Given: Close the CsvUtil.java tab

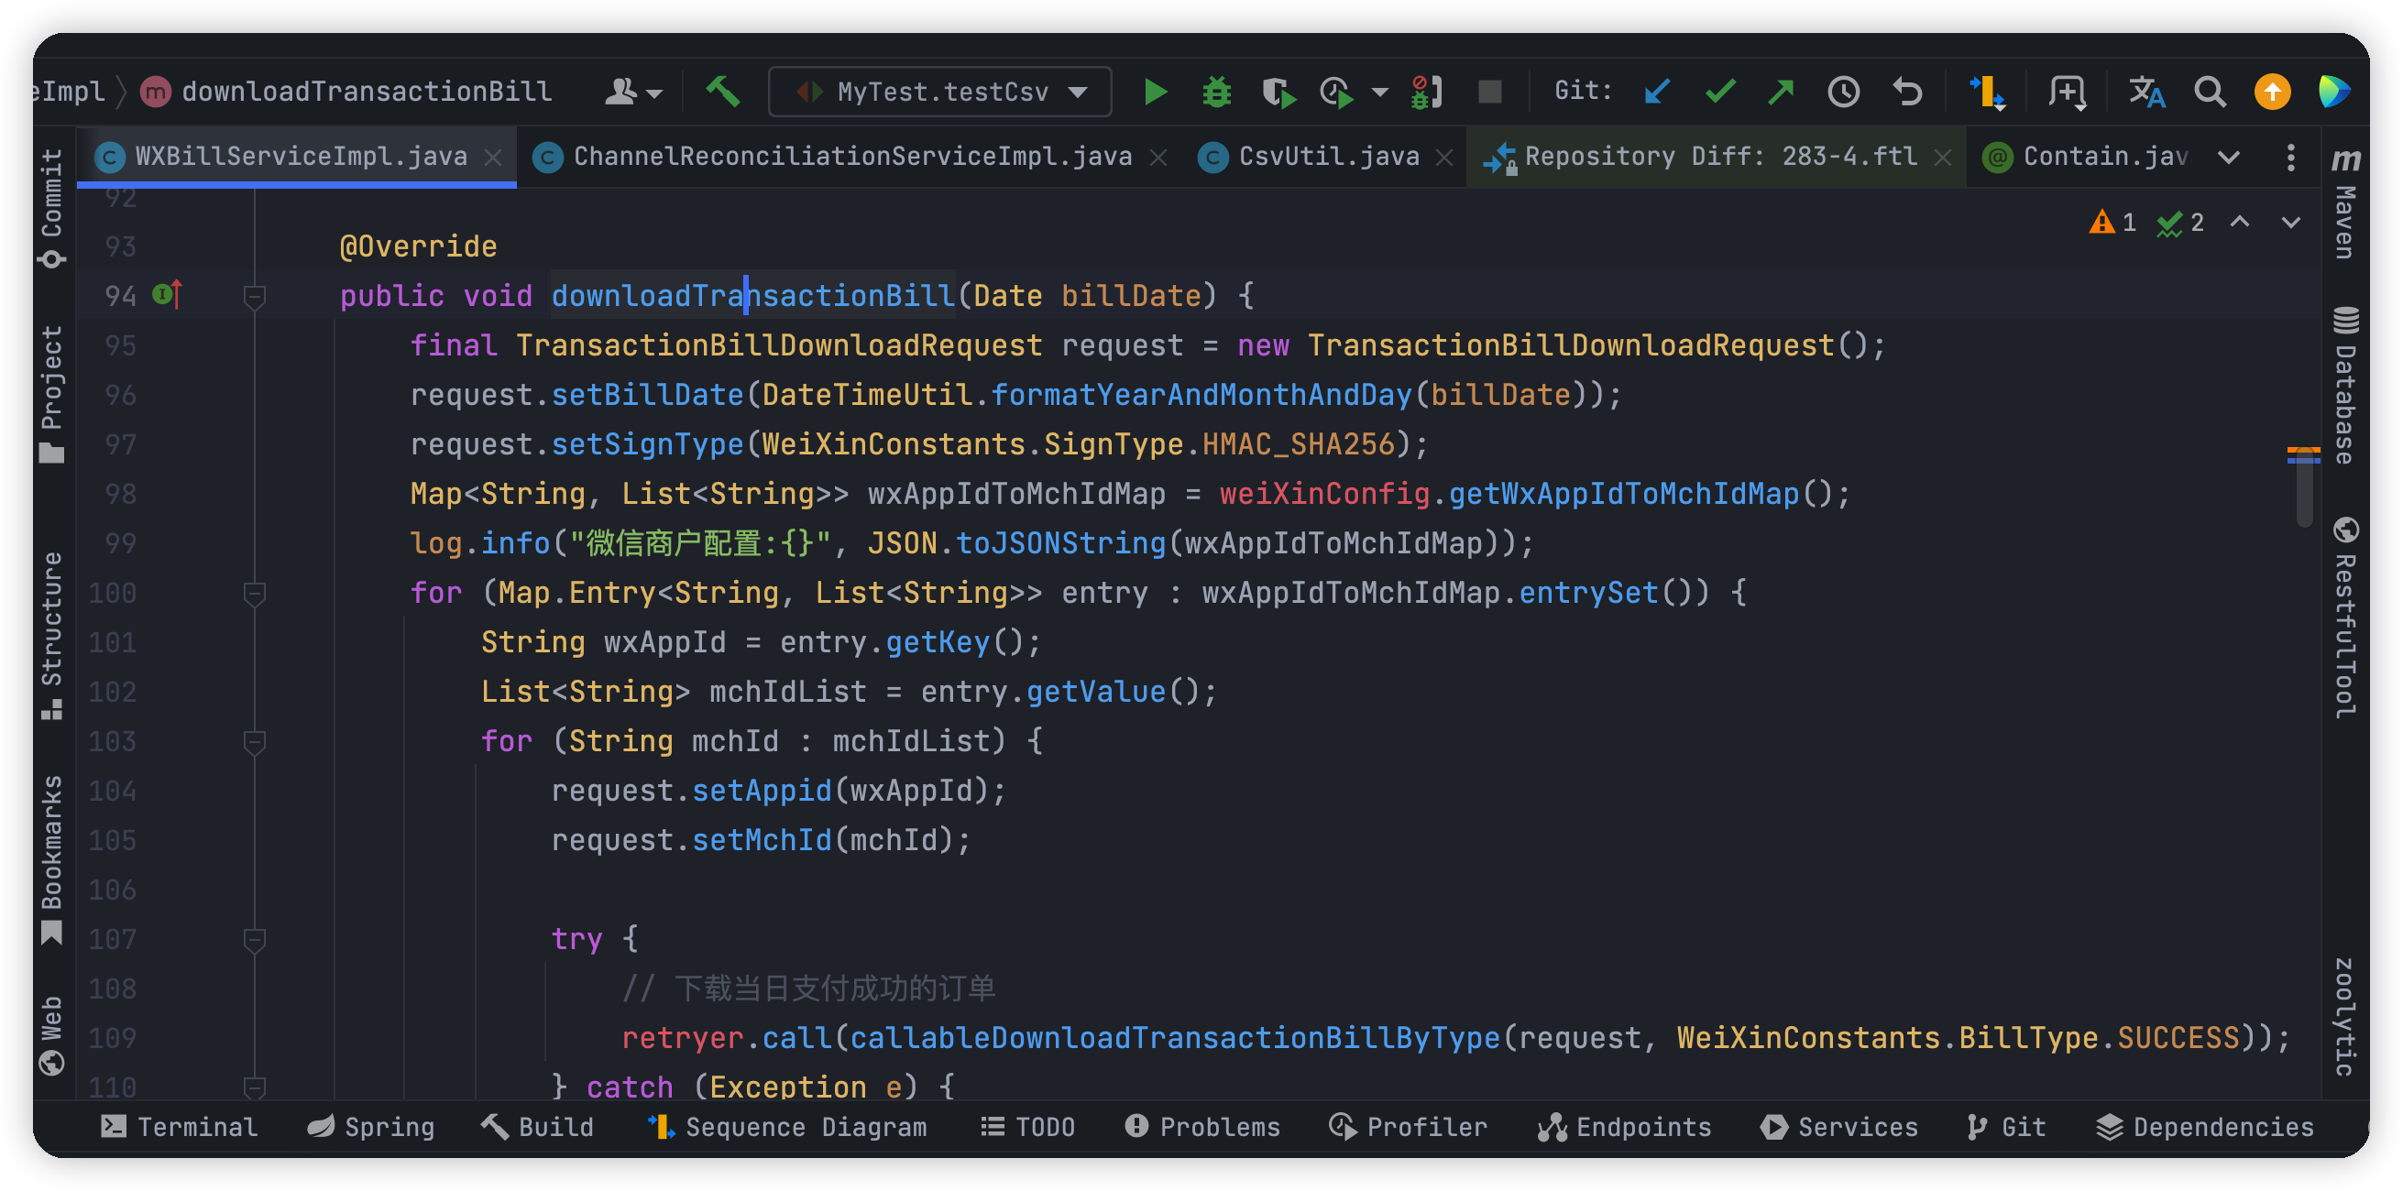Looking at the screenshot, I should (x=1444, y=158).
